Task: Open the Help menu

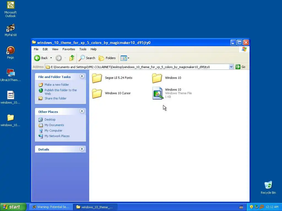Action: click(x=94, y=49)
